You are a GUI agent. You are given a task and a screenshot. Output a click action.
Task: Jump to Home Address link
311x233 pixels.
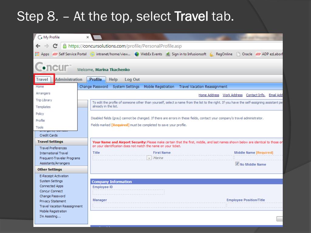click(x=209, y=95)
